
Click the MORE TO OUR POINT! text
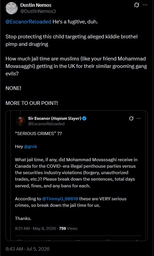coord(32,103)
